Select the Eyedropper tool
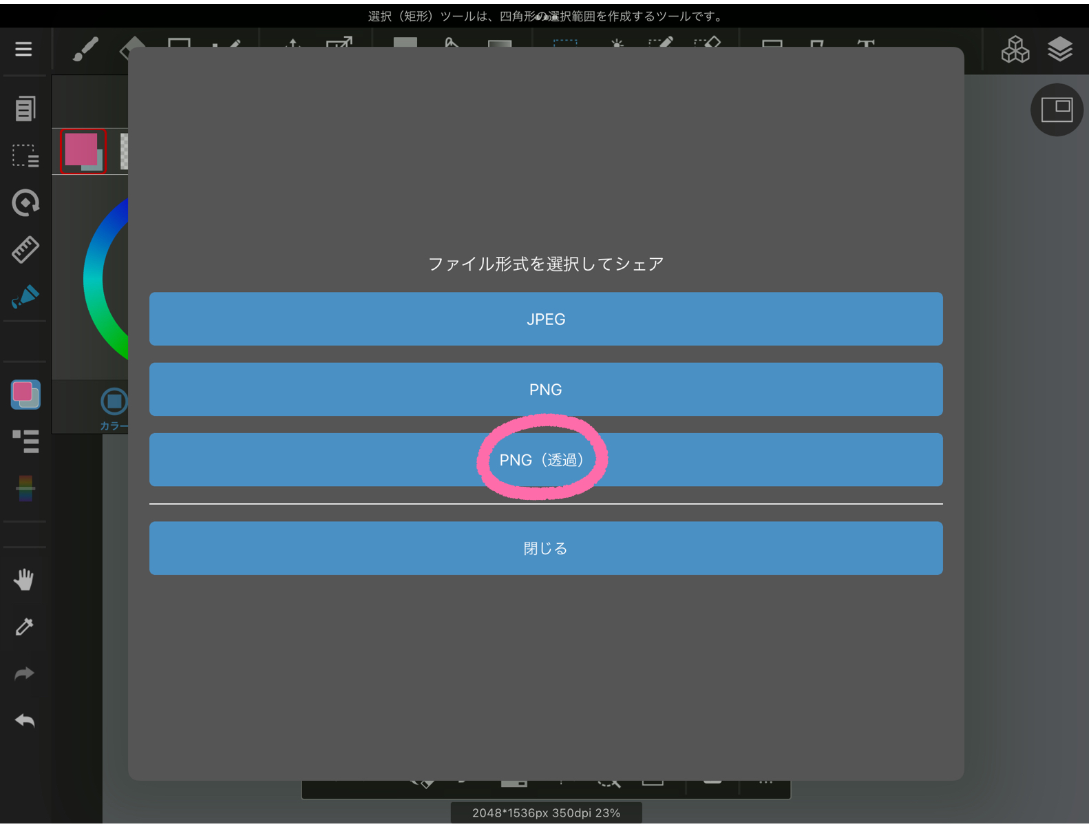The height and width of the screenshot is (829, 1089). [x=24, y=627]
